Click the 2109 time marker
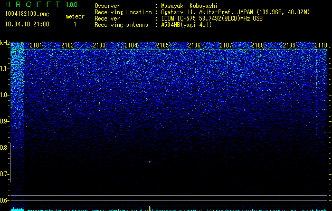332x211 pixels. tap(289, 45)
